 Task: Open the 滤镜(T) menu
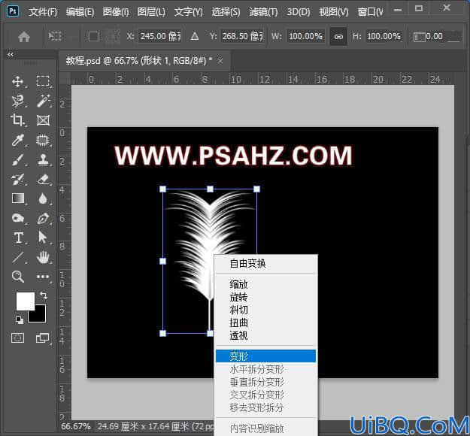(263, 12)
